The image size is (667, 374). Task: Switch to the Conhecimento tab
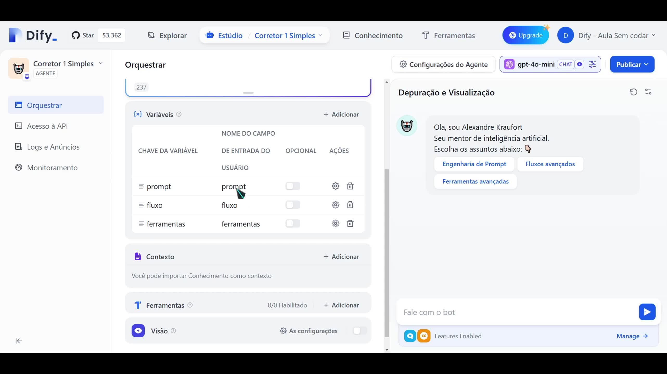[x=373, y=35]
